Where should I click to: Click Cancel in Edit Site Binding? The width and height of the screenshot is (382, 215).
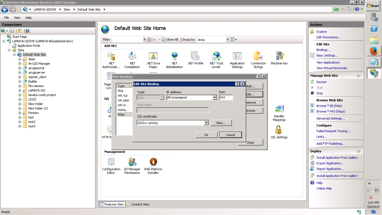(x=230, y=135)
